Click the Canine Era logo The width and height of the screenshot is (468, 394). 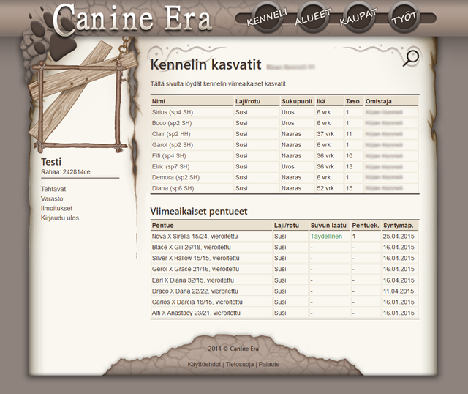(x=132, y=19)
